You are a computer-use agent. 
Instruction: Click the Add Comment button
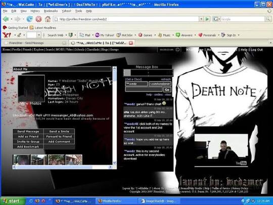(59, 142)
